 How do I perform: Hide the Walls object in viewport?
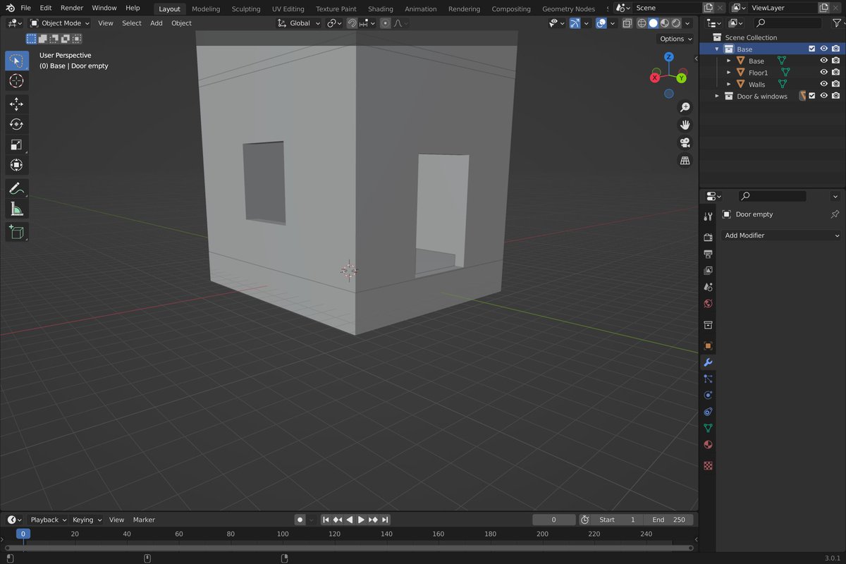(x=823, y=85)
